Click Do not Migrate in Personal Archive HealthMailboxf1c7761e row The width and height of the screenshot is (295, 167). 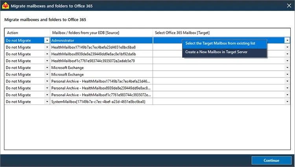point(18,95)
